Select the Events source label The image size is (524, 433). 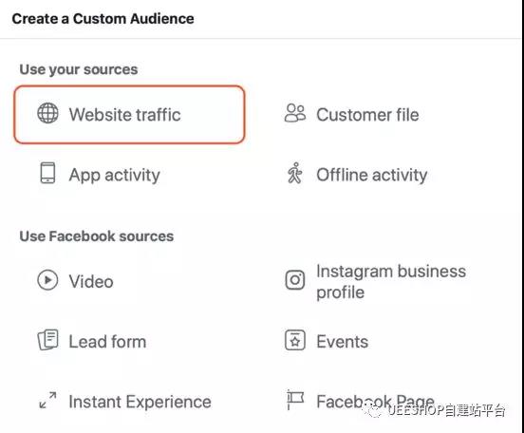tap(342, 342)
